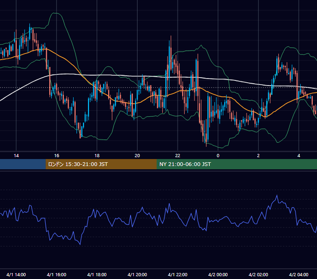Click the 'NY 21:00-06:00 JST' session bar

237,164
